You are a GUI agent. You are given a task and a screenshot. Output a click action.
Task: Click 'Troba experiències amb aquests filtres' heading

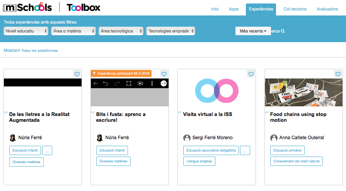pos(40,22)
